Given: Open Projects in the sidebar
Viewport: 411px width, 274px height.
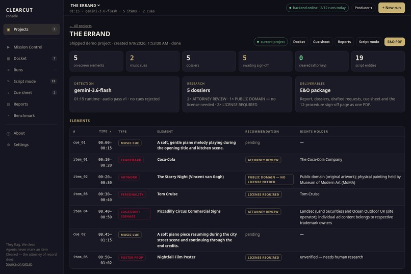Looking at the screenshot, I should (x=32, y=30).
